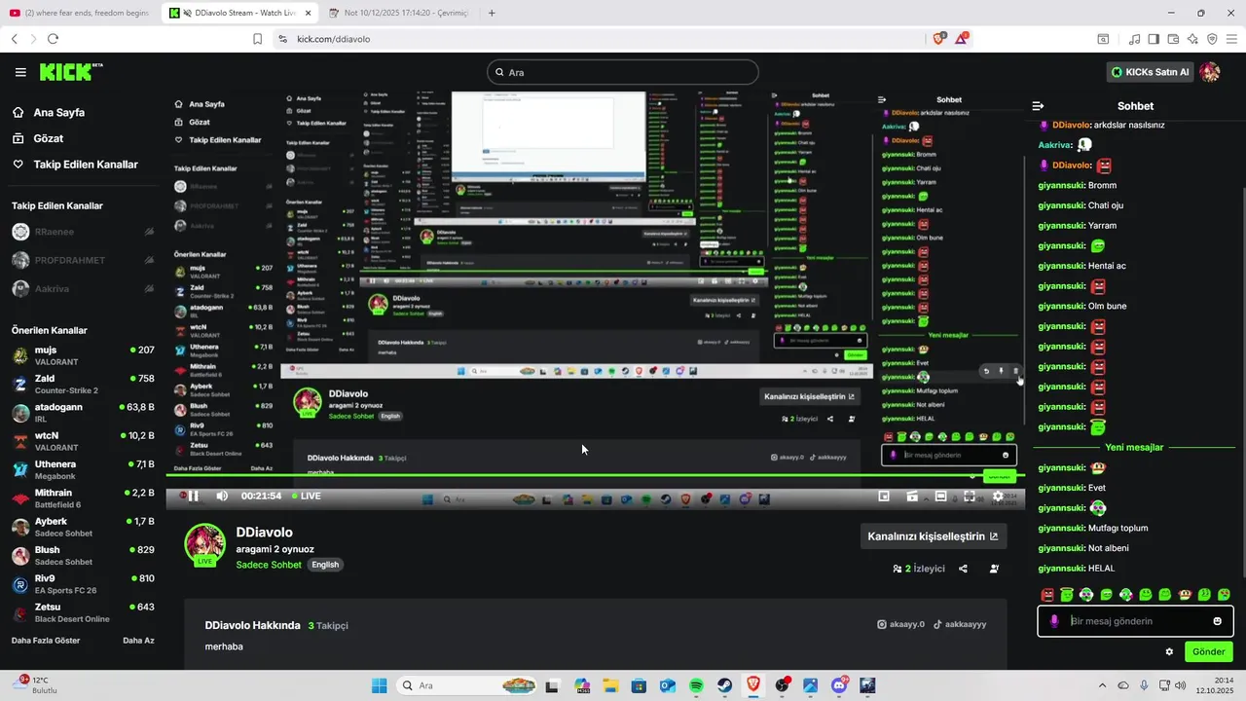Click the Gönder send button

(1208, 651)
